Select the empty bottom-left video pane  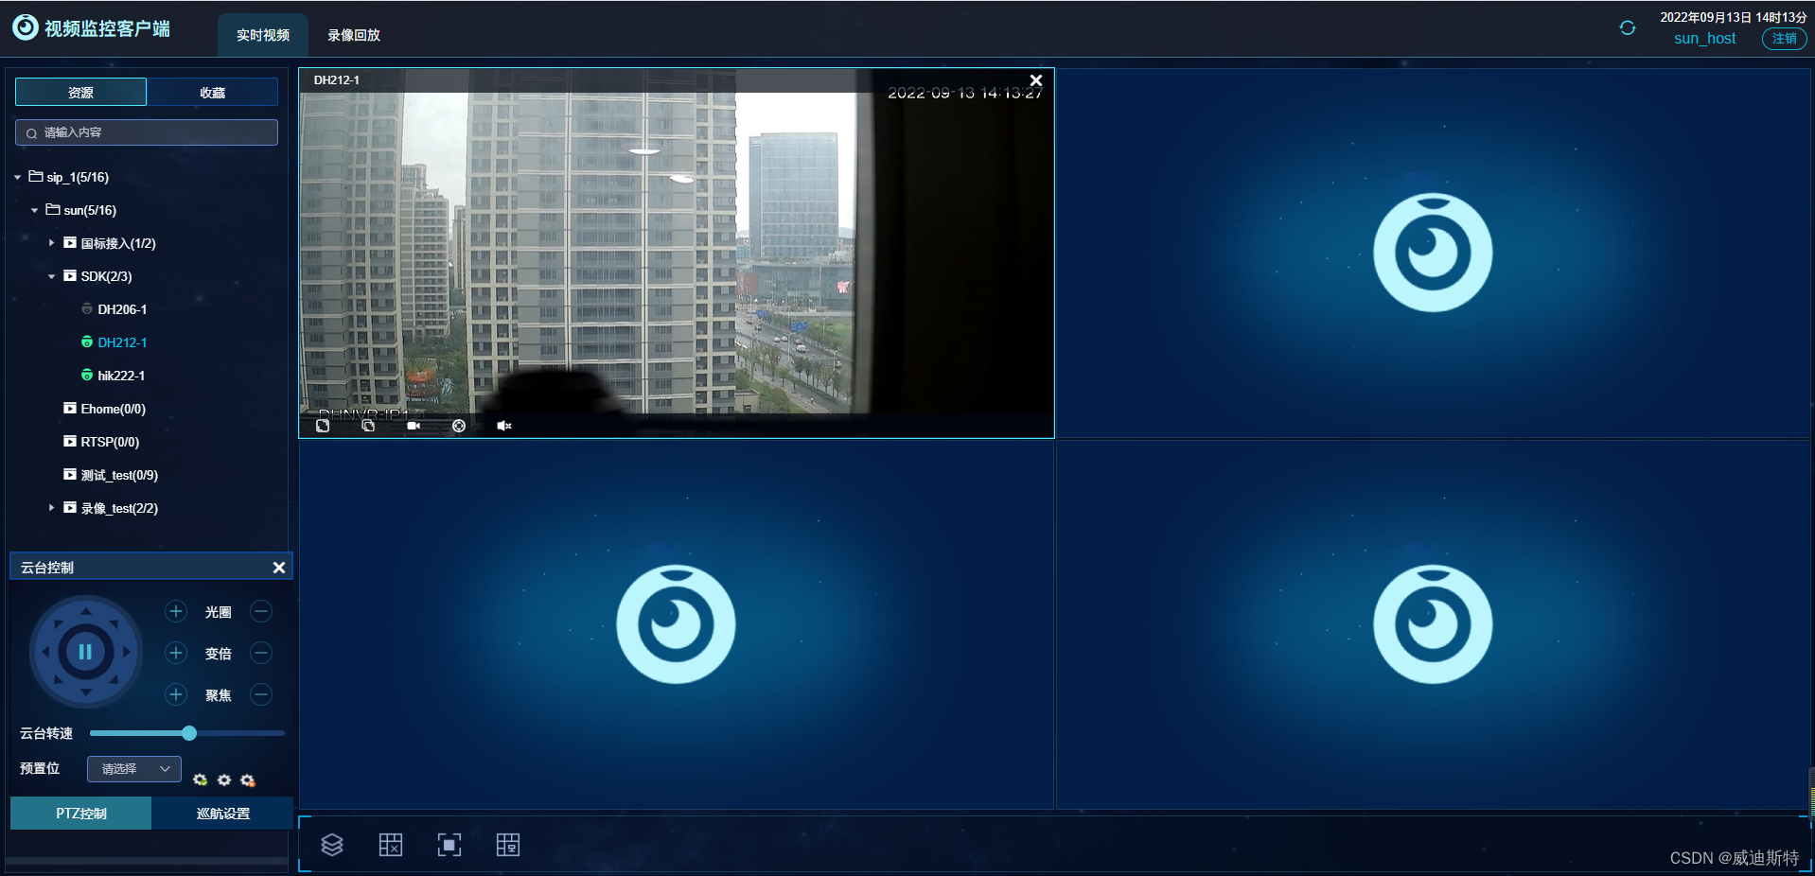677,624
